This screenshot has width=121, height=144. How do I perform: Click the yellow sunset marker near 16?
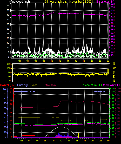coord(78,135)
